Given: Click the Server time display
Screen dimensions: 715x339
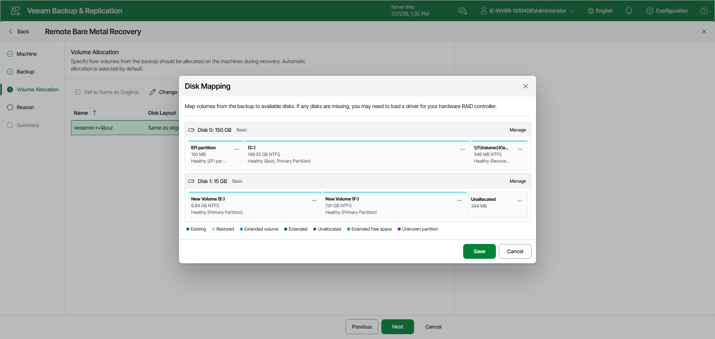Looking at the screenshot, I should 410,10.
